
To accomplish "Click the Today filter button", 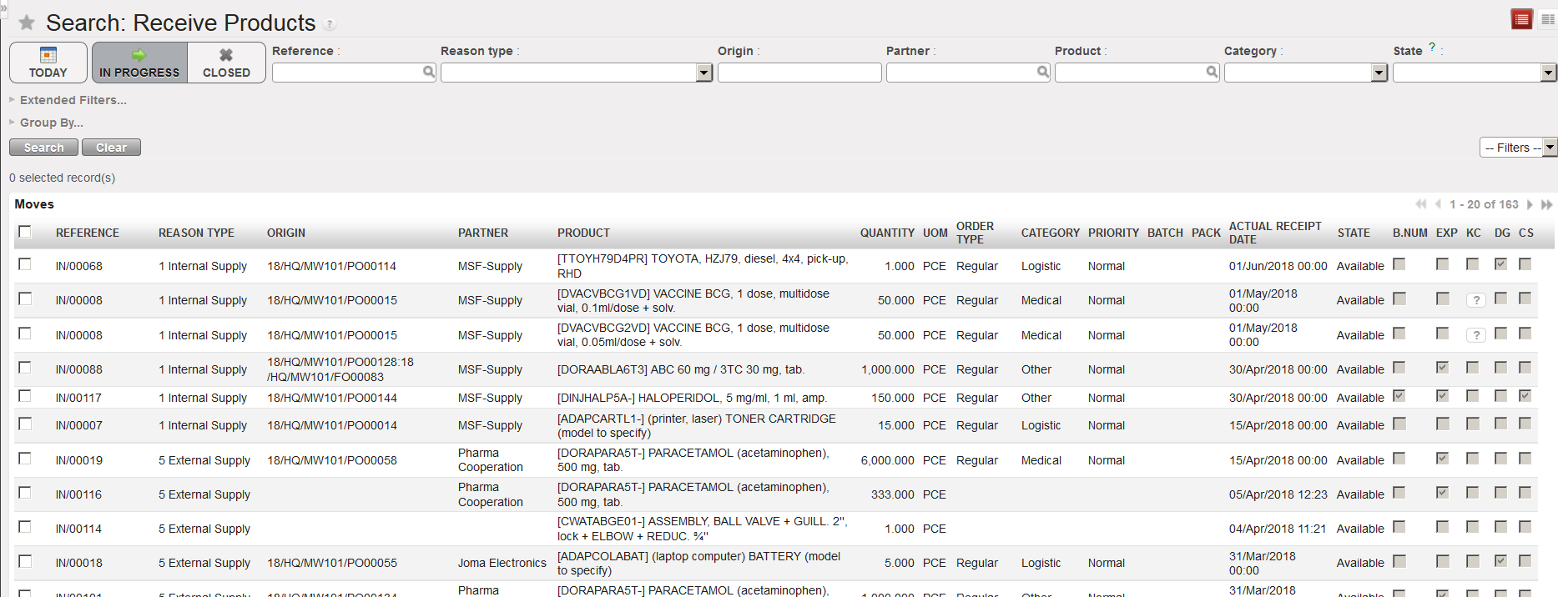I will [x=48, y=63].
